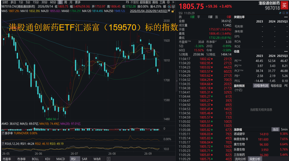Image resolution: width=289 pixels, height=161 pixels.
Task: Open the 估值 more options ellipsis
Action: [x=286, y=52]
